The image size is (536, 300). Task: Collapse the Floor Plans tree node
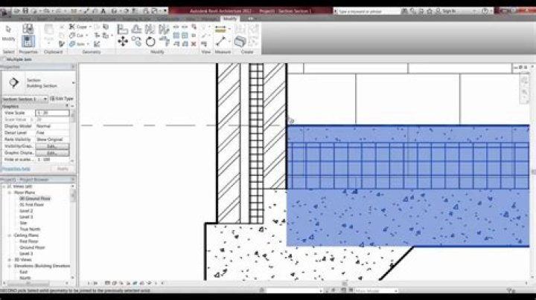coord(10,192)
